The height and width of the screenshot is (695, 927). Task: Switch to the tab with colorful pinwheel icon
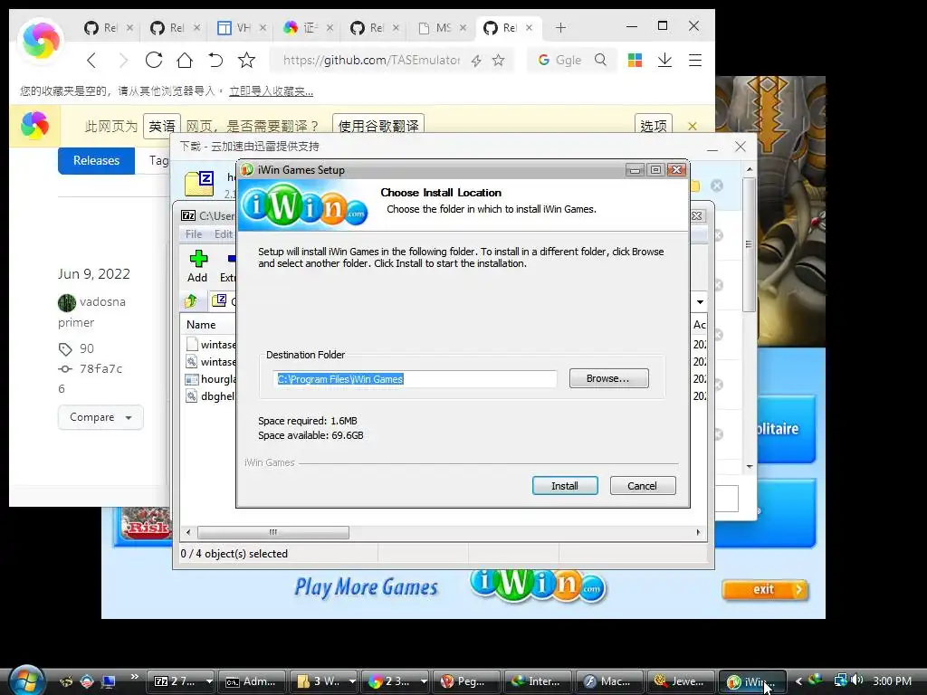tap(308, 28)
